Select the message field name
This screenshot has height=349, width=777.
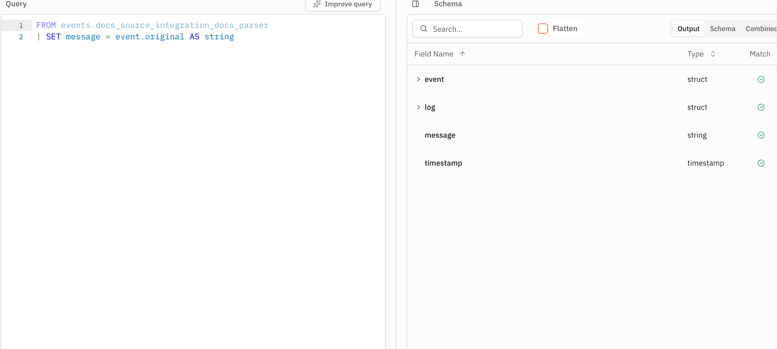tap(440, 135)
